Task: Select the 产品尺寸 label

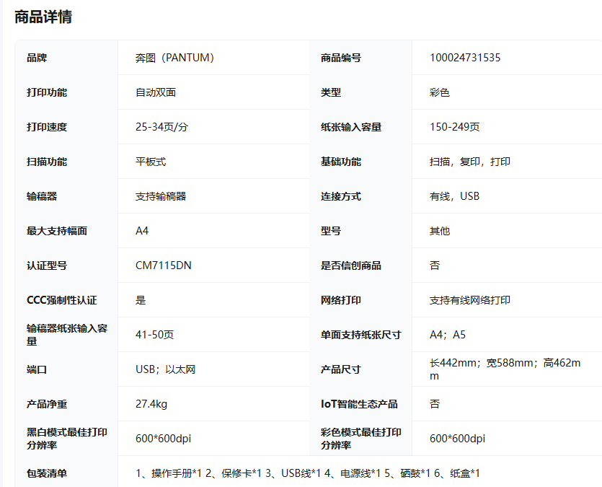Action: pyautogui.click(x=341, y=369)
